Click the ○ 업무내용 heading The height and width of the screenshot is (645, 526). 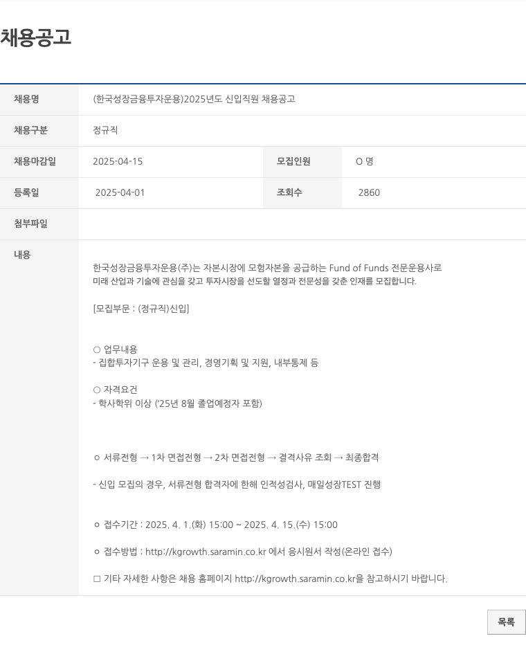[115, 349]
